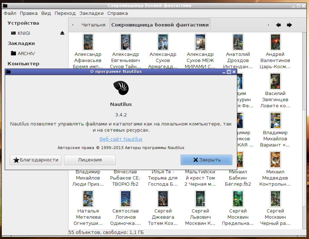Viewport: 309px width, 239px height.
Task: Select file Михаил Бабкин Бёглер.fb2
Action: click(238, 178)
